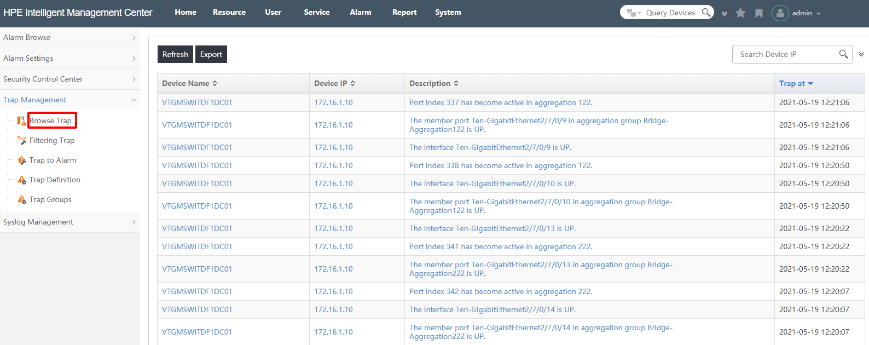
Task: Sort by Device IP column arrows
Action: pos(352,83)
